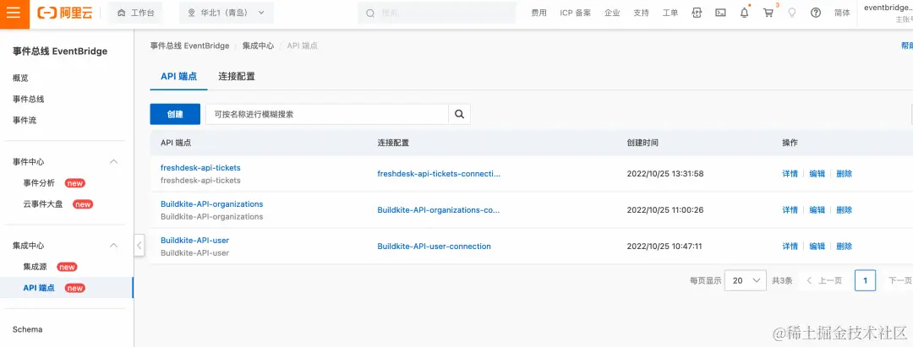Image resolution: width=913 pixels, height=347 pixels.
Task: Click 事件总线 EventBridge breadcrumb
Action: coord(189,46)
